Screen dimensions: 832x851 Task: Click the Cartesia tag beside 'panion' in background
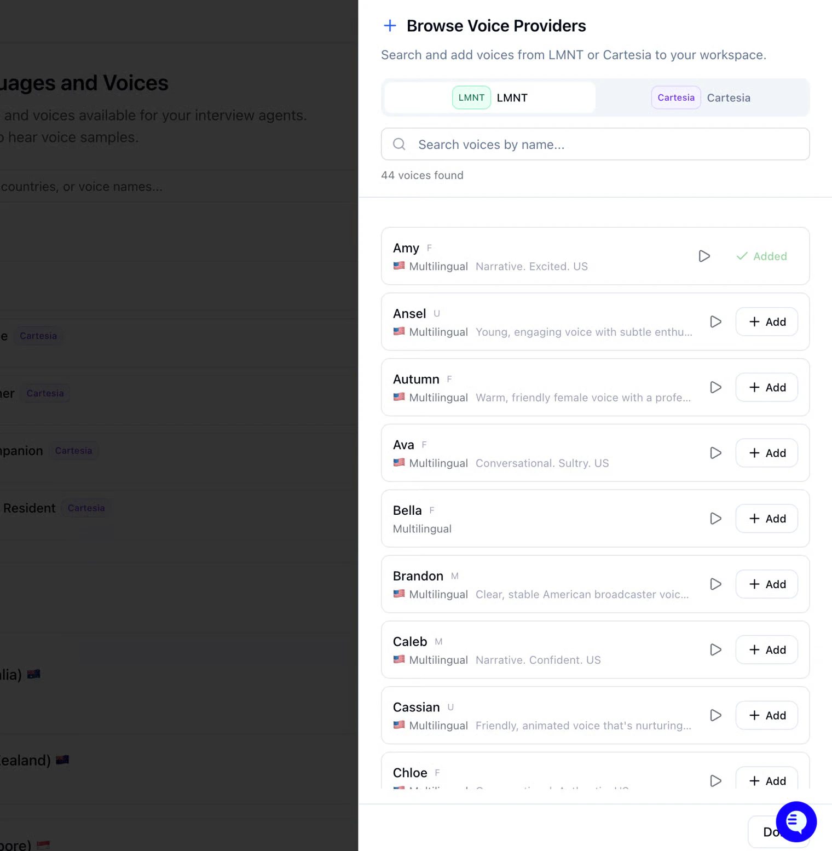click(73, 451)
